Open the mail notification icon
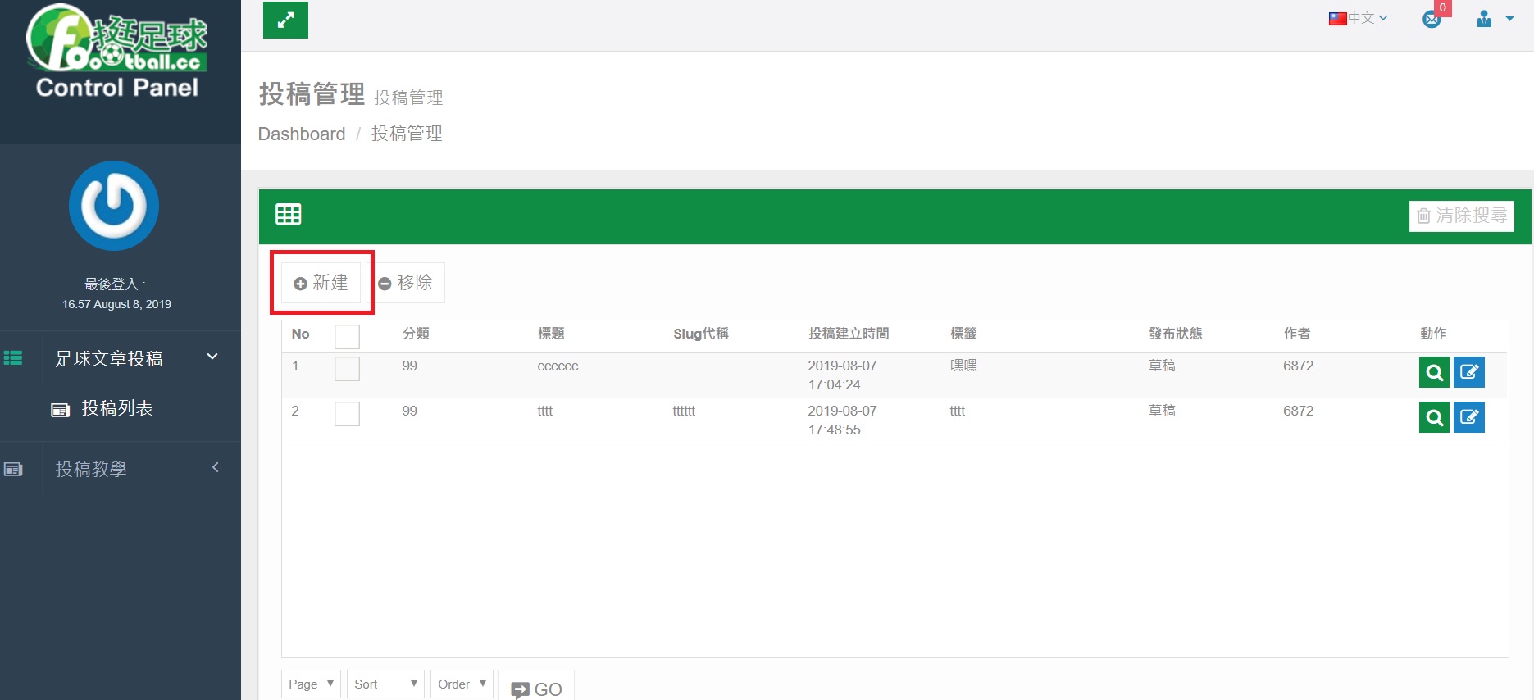This screenshot has width=1534, height=700. point(1432,19)
